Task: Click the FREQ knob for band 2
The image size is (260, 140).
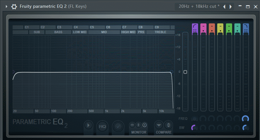Action: [x=203, y=119]
